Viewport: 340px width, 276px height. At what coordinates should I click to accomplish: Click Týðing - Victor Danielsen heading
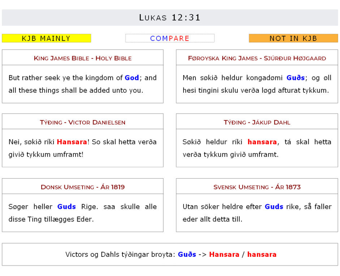tap(83, 122)
